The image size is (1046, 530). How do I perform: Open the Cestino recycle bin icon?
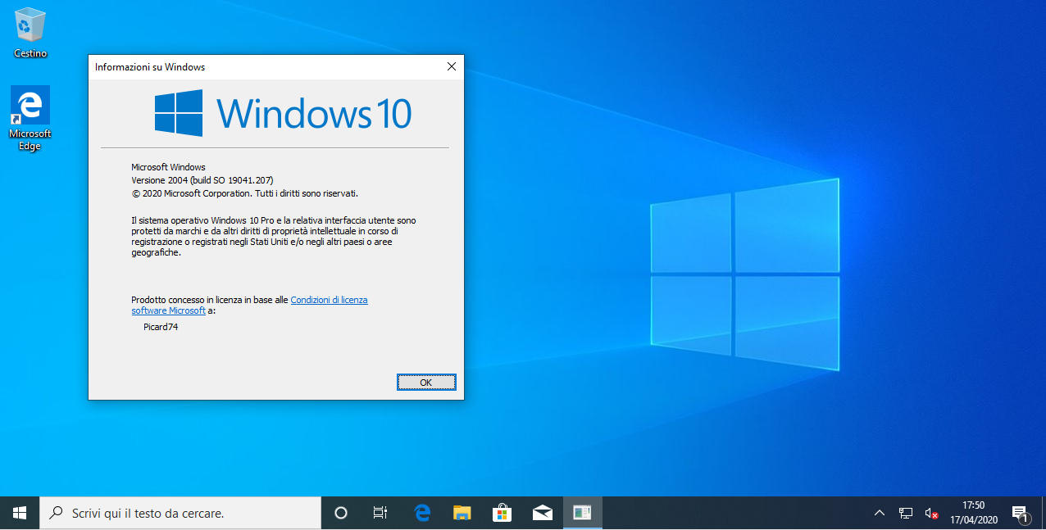coord(30,33)
